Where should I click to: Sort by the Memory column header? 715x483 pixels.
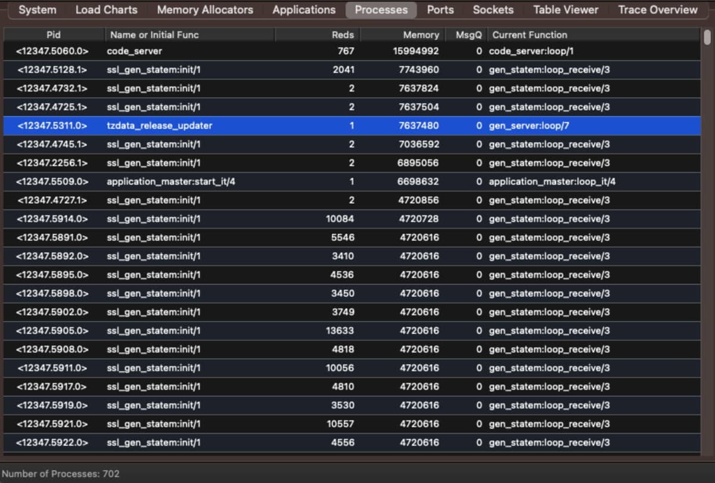(403, 34)
